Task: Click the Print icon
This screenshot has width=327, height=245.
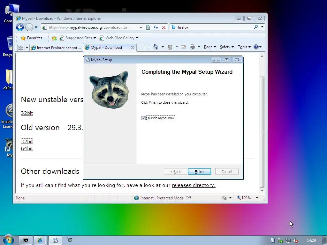Action: pyautogui.click(x=192, y=47)
